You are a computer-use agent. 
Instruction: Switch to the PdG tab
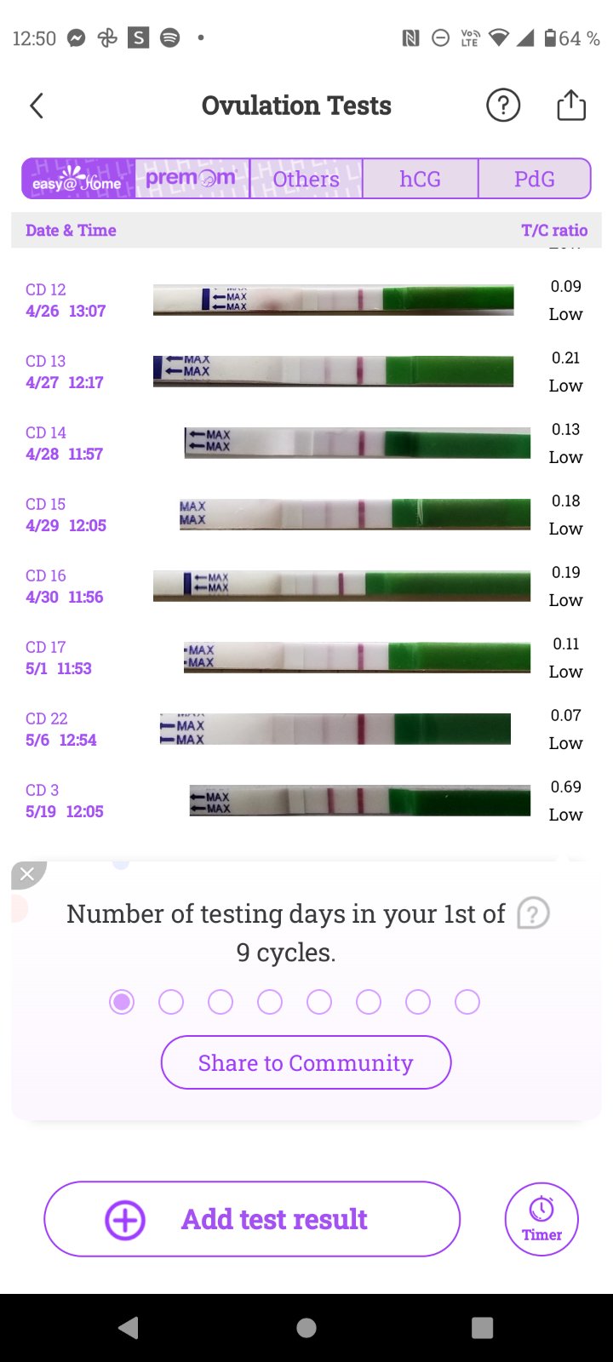[535, 179]
